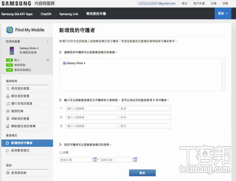Click the first Samsung account input field

(x=92, y=108)
